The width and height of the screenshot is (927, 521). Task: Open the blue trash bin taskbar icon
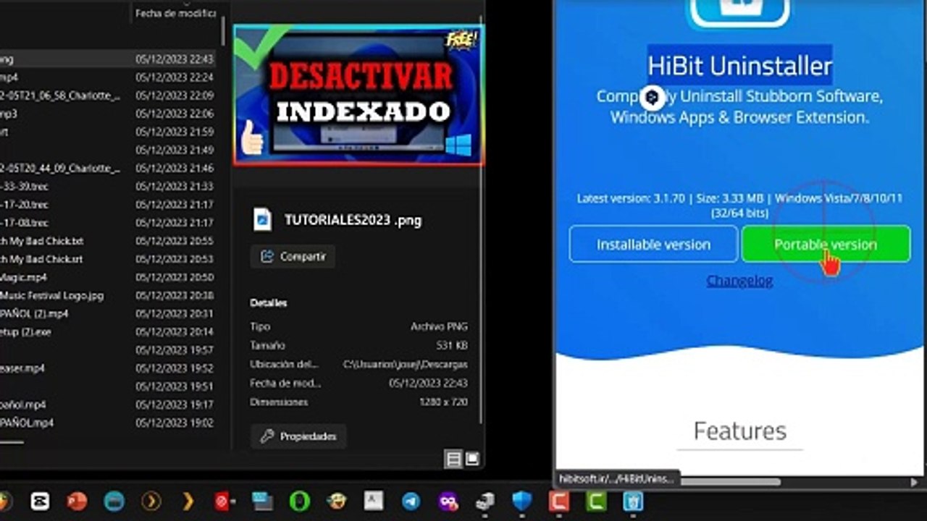633,501
